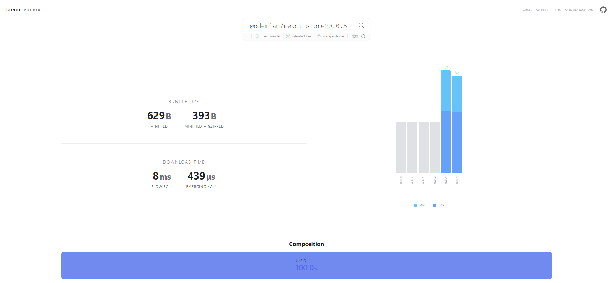Click the 393 B gzipped size value

[x=204, y=116]
